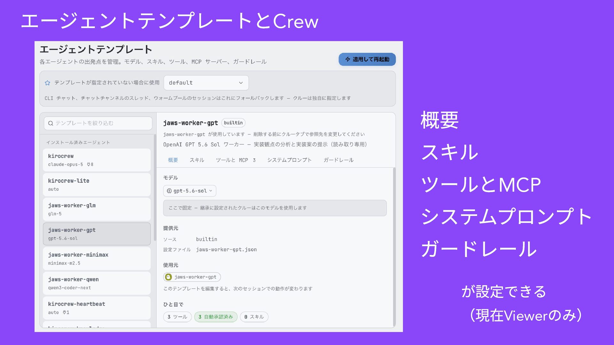614x345 pixels.
Task: Click the plug icon on the kirocrew-heartbeat card
Action: point(64,312)
